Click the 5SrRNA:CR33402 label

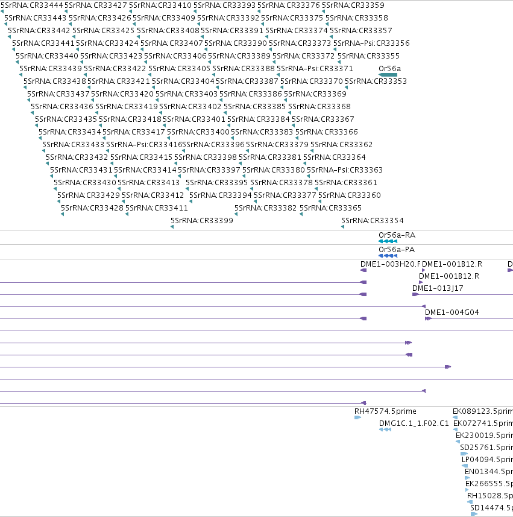[190, 107]
